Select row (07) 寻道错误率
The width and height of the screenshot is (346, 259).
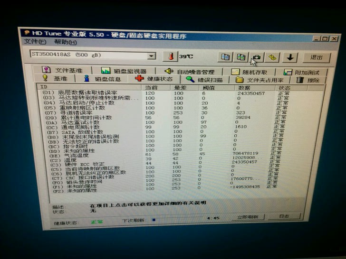click(x=165, y=113)
